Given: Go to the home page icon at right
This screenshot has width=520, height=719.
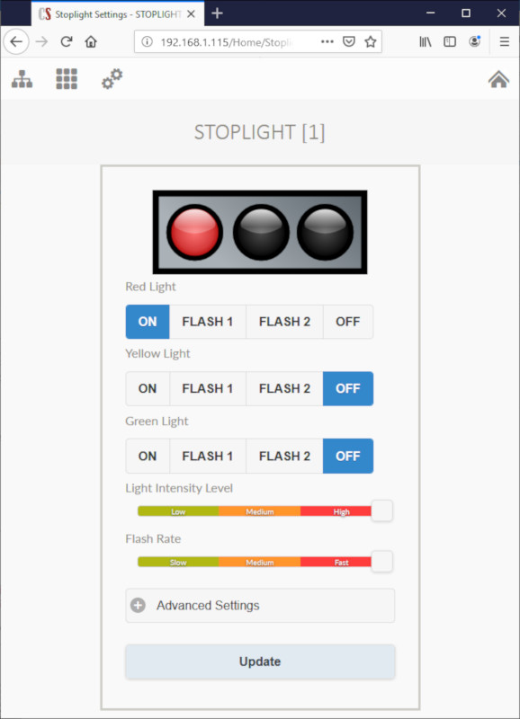Looking at the screenshot, I should click(x=498, y=79).
